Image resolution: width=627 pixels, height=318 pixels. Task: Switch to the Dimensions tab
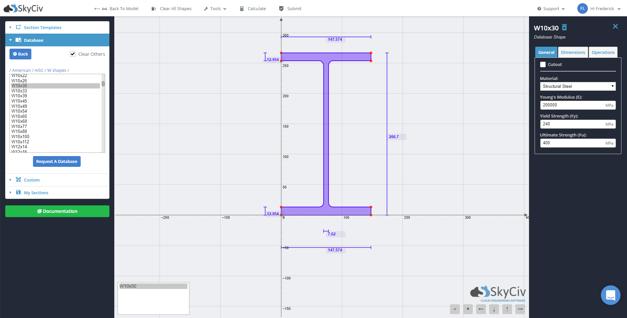point(573,52)
